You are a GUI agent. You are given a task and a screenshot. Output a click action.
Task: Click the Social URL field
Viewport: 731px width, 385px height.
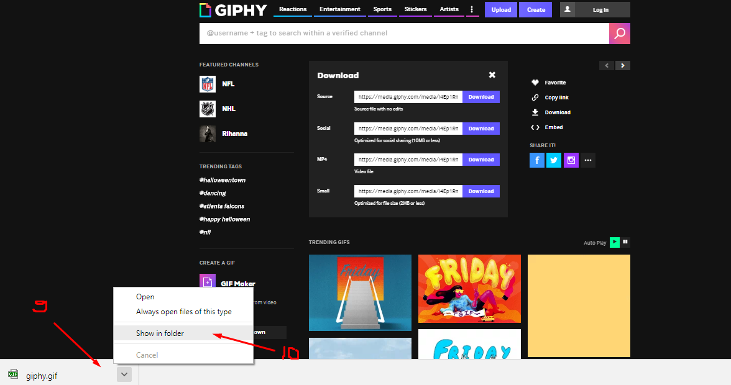click(x=408, y=129)
